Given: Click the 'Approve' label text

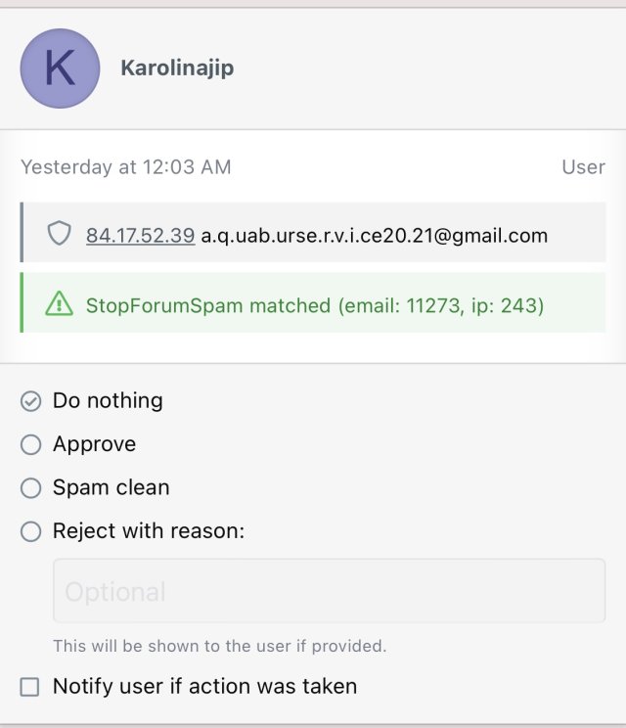Looking at the screenshot, I should click(94, 444).
